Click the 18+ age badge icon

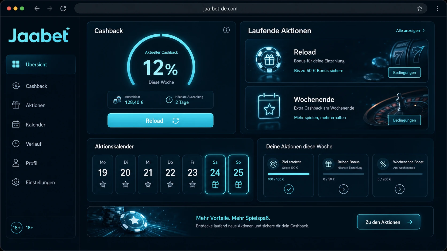tap(16, 228)
